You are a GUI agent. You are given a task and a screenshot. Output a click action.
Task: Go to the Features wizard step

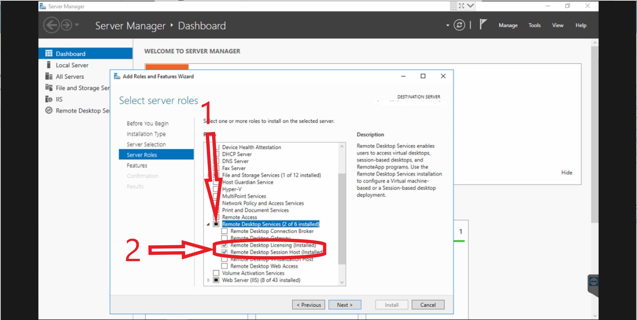tap(137, 165)
